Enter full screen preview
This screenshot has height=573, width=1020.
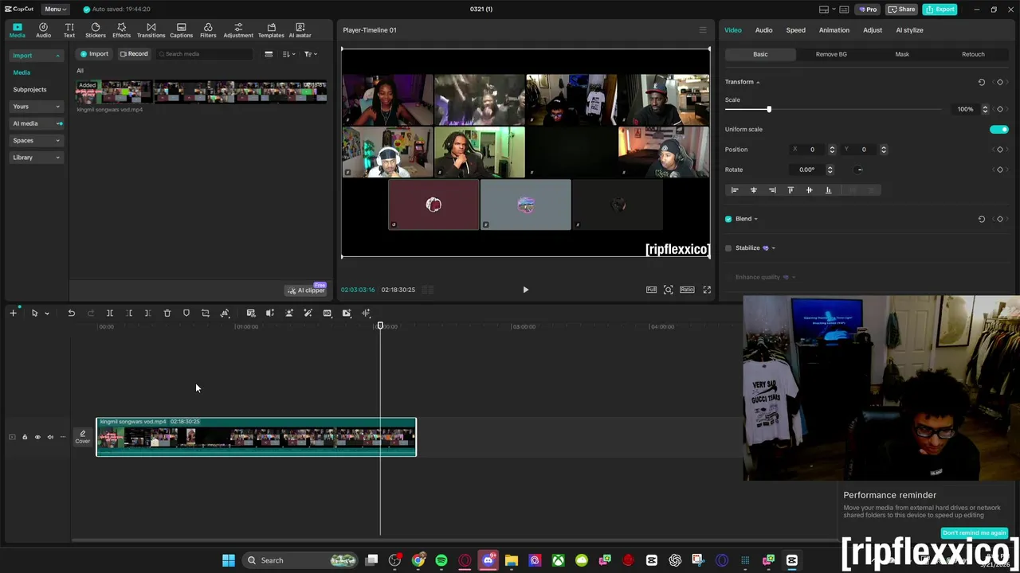pos(707,290)
